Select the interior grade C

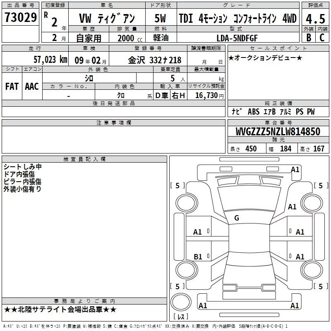[322, 36]
